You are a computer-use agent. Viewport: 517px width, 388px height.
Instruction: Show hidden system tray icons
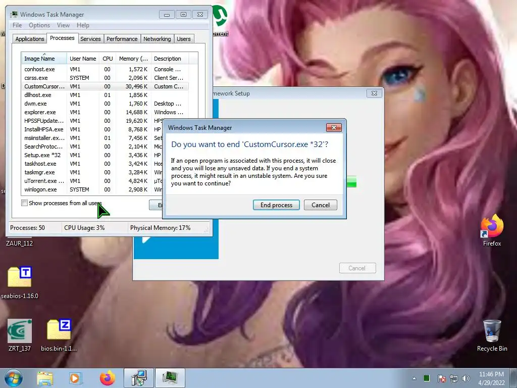pyautogui.click(x=414, y=378)
